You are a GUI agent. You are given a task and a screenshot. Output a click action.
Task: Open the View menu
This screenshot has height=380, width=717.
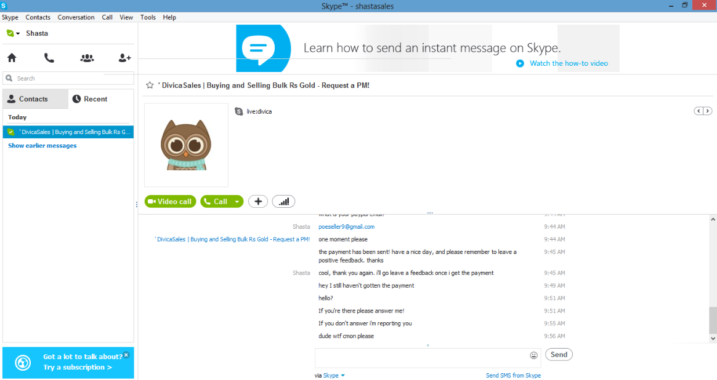(126, 17)
